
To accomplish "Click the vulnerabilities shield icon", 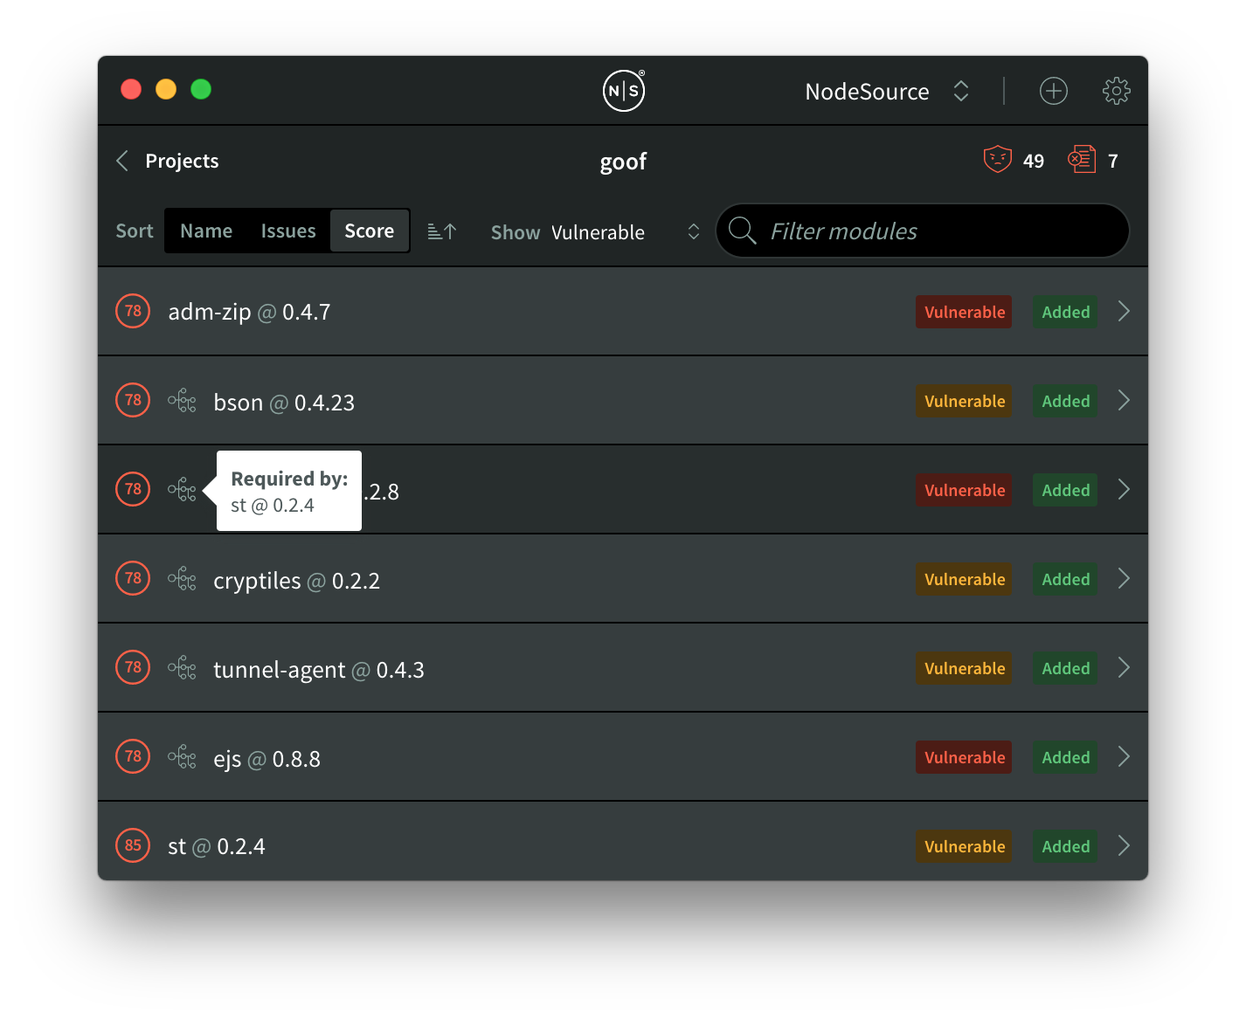I will (x=997, y=160).
